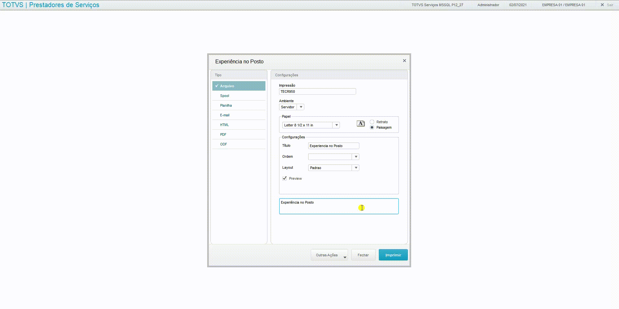Select HTML output type
Image resolution: width=619 pixels, height=309 pixels.
tap(239, 125)
